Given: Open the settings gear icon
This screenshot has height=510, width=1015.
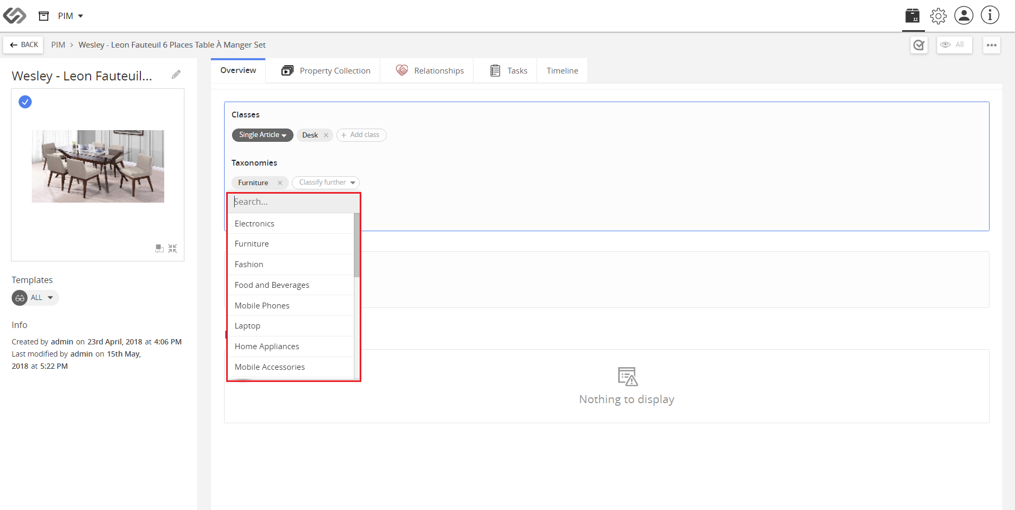Looking at the screenshot, I should [938, 16].
